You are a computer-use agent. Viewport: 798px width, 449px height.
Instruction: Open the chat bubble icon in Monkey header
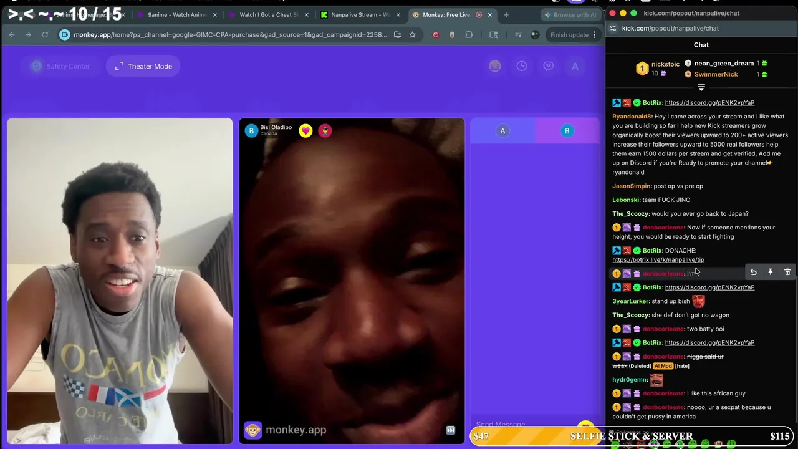pos(548,66)
